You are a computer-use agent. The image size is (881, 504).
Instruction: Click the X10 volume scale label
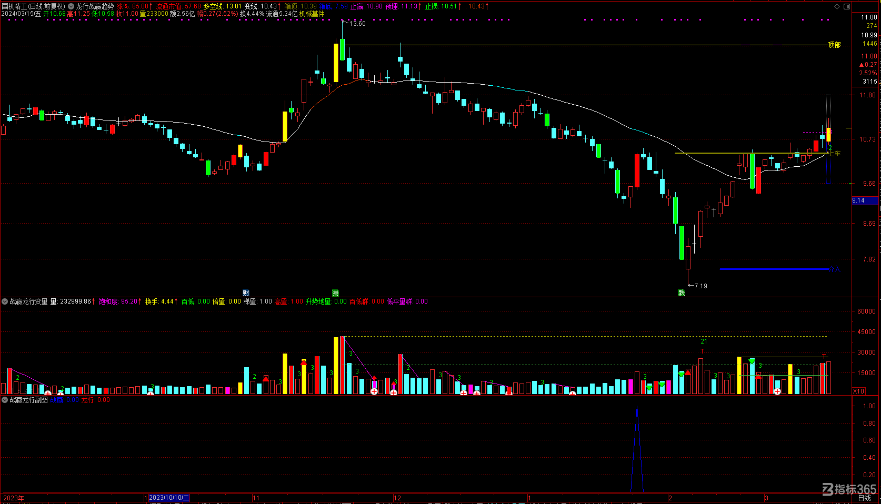coord(858,391)
